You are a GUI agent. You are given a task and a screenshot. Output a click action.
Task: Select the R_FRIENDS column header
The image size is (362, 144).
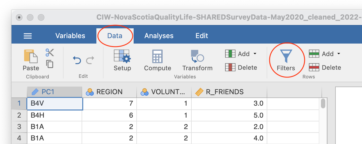point(229,92)
